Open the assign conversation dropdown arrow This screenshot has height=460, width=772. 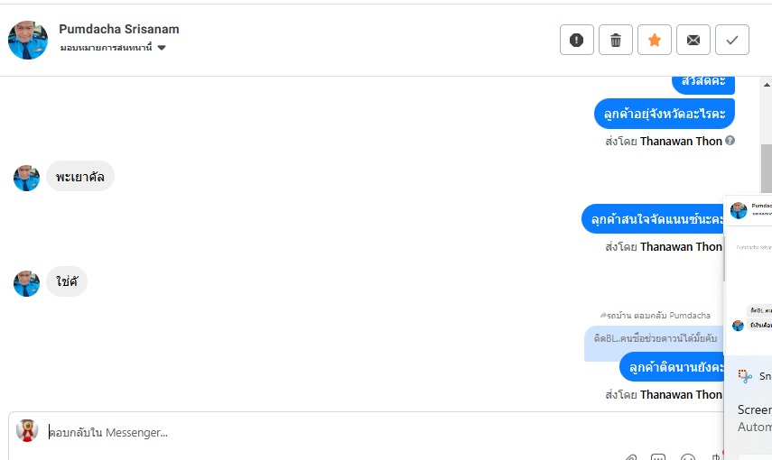(x=162, y=48)
